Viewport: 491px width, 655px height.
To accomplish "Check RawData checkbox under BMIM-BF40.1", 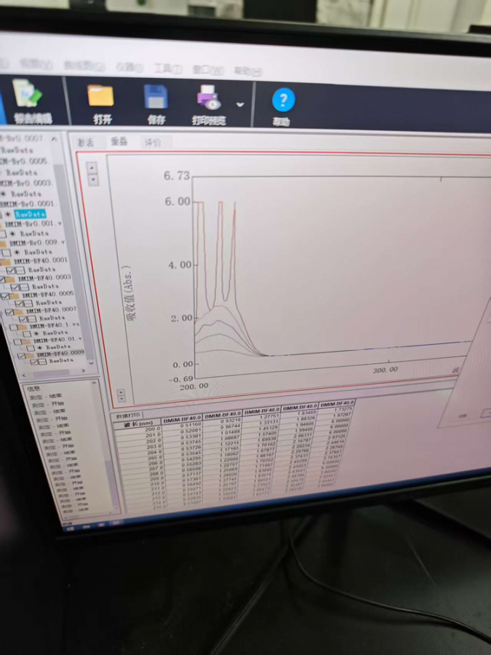I will point(26,334).
